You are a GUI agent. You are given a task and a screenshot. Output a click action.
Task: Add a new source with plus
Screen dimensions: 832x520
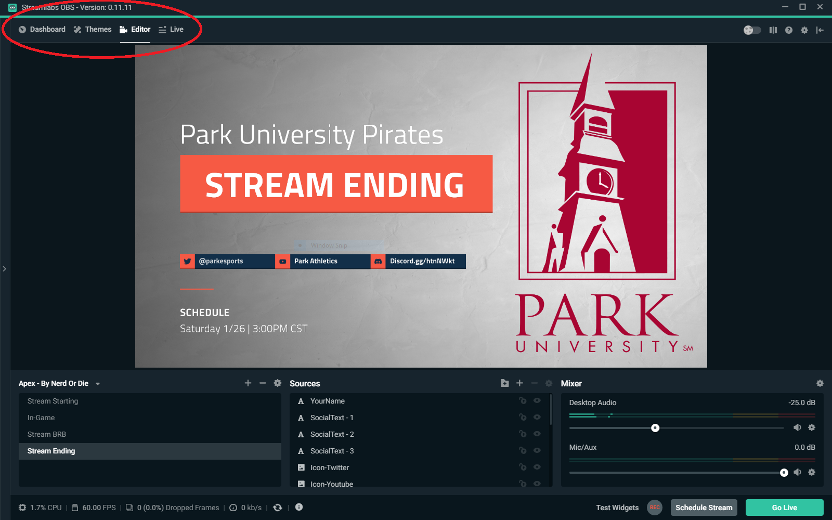coord(519,383)
